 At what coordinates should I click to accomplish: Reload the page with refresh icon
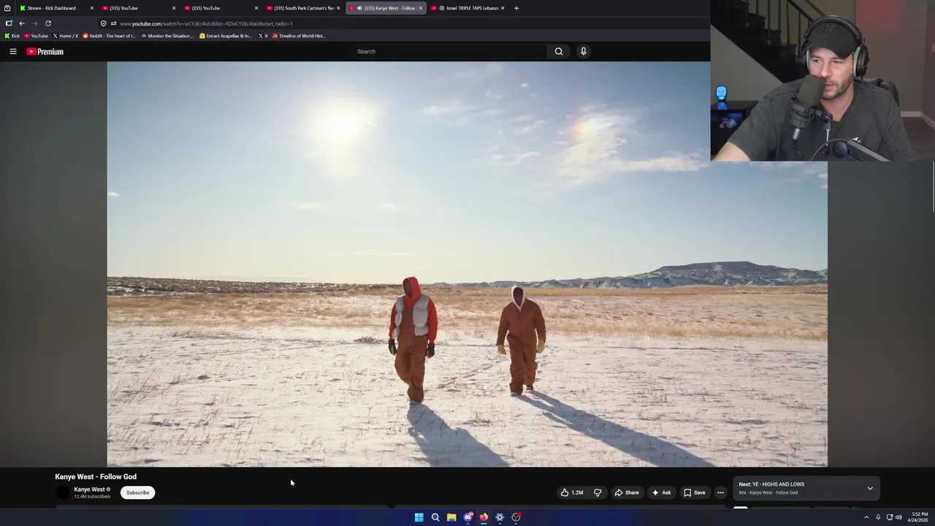(48, 23)
